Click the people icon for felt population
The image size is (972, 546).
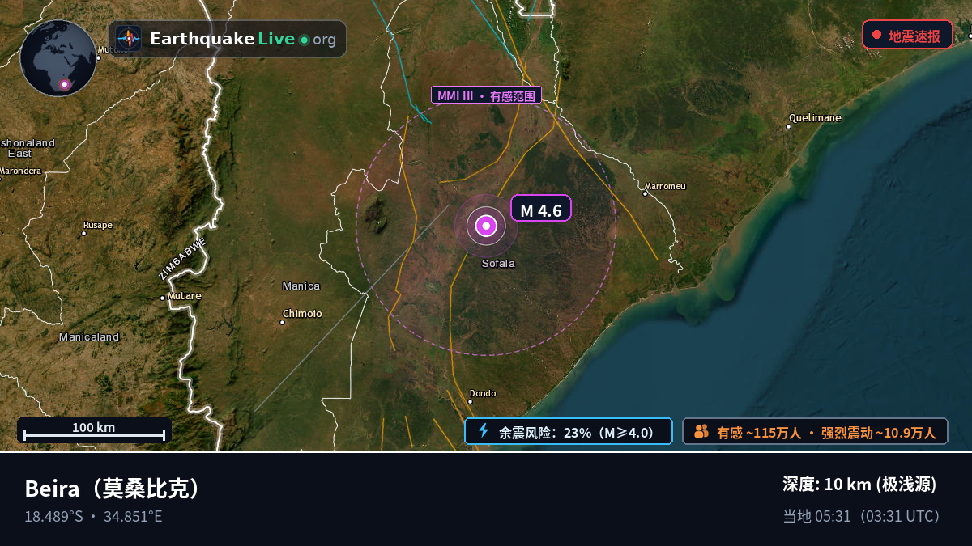[x=701, y=432]
